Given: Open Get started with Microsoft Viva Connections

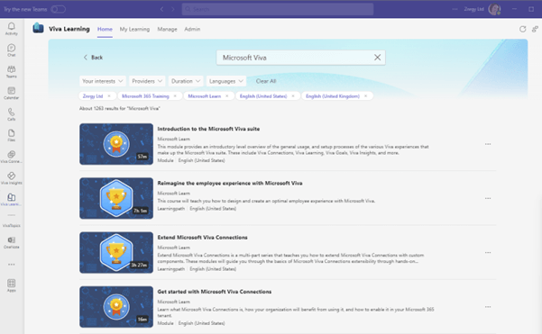Looking at the screenshot, I should [215, 292].
